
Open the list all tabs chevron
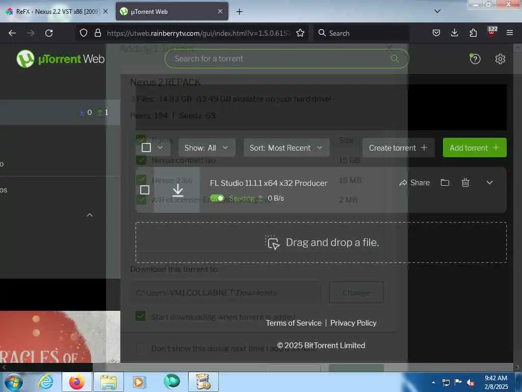437,11
